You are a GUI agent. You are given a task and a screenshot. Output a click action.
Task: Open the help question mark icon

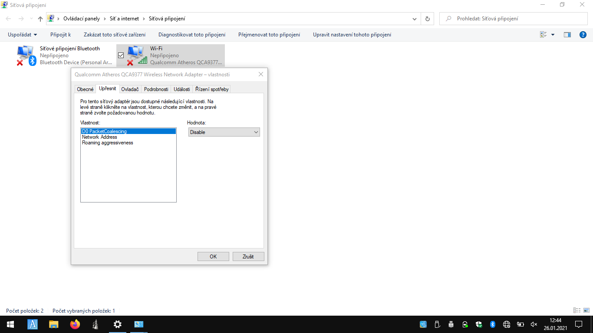pos(583,35)
